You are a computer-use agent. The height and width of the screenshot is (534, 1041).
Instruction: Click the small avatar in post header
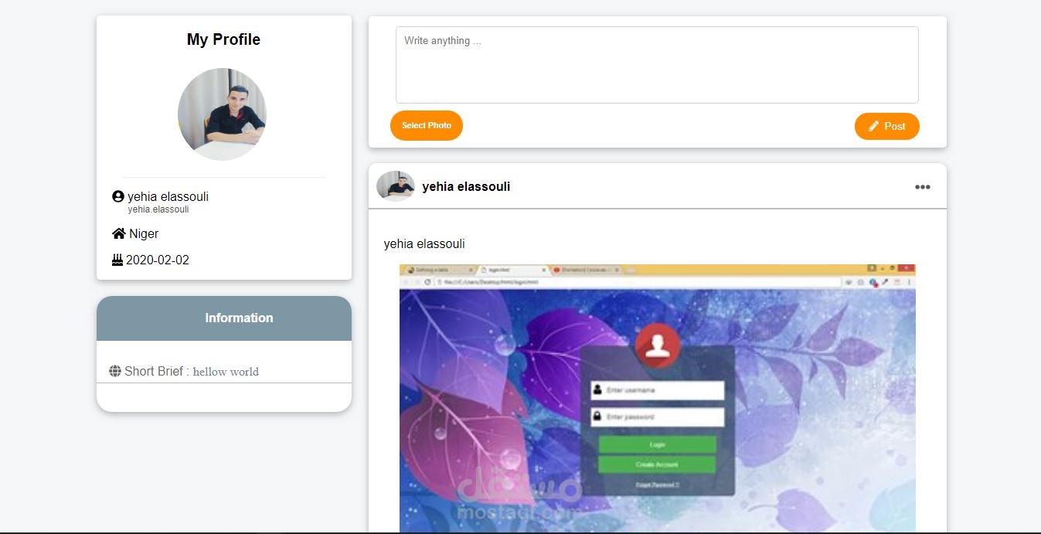(396, 186)
